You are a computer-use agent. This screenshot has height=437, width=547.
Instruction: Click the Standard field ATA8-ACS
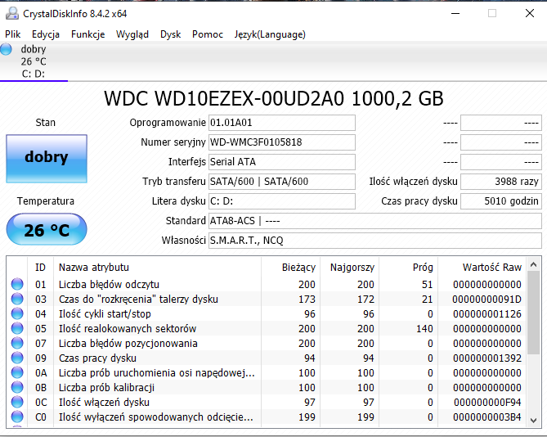(x=375, y=221)
